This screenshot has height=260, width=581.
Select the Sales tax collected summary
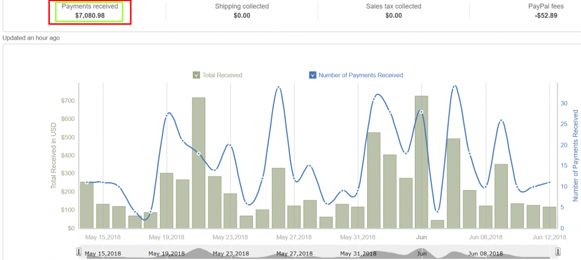point(393,11)
